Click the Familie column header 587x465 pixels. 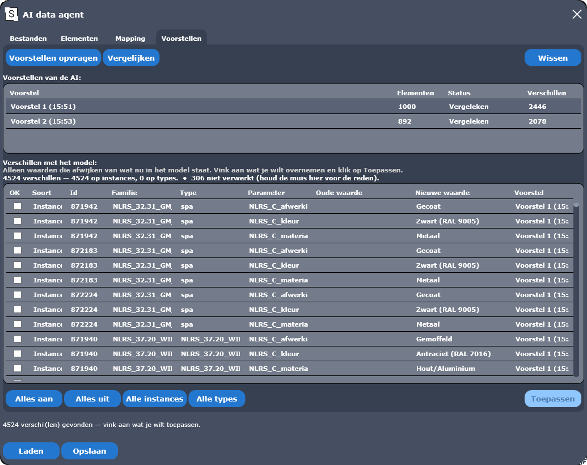coord(124,193)
